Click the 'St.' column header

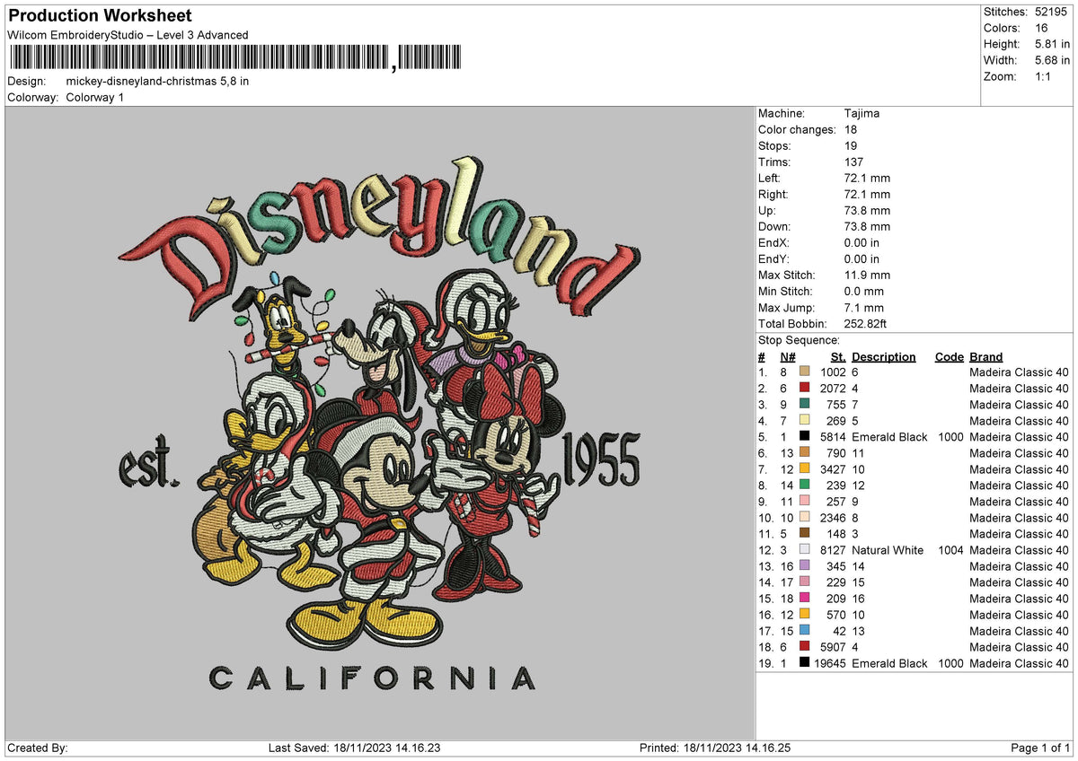coord(839,356)
